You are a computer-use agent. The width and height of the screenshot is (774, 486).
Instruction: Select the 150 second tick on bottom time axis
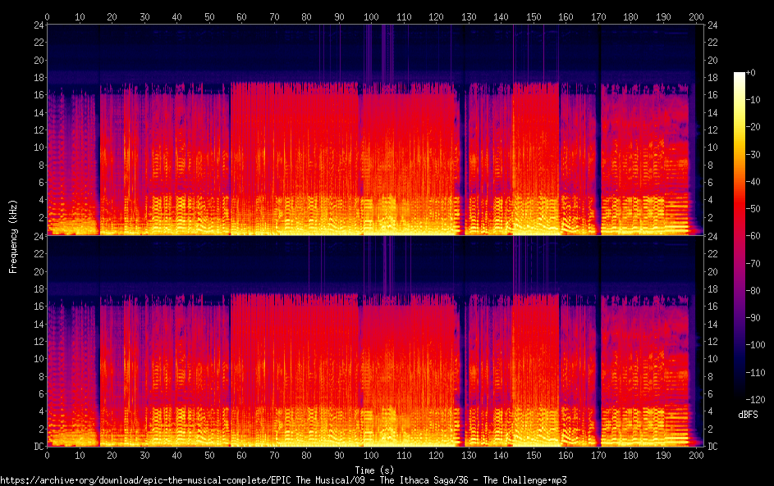click(534, 455)
